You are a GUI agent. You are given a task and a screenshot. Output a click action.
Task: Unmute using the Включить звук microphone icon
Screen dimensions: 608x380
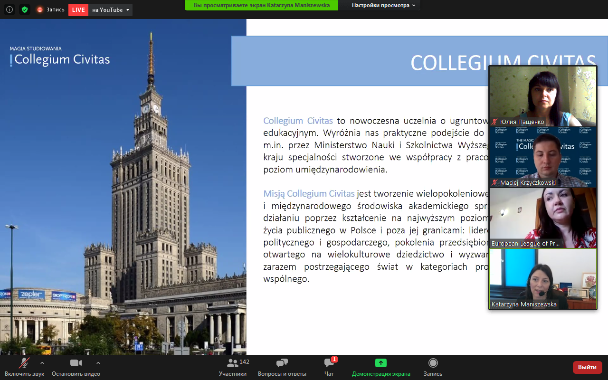click(24, 363)
